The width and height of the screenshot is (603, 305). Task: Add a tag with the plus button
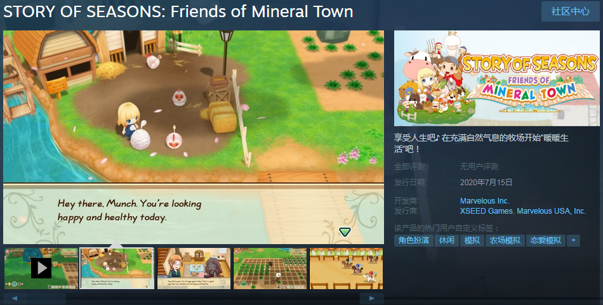pos(573,240)
